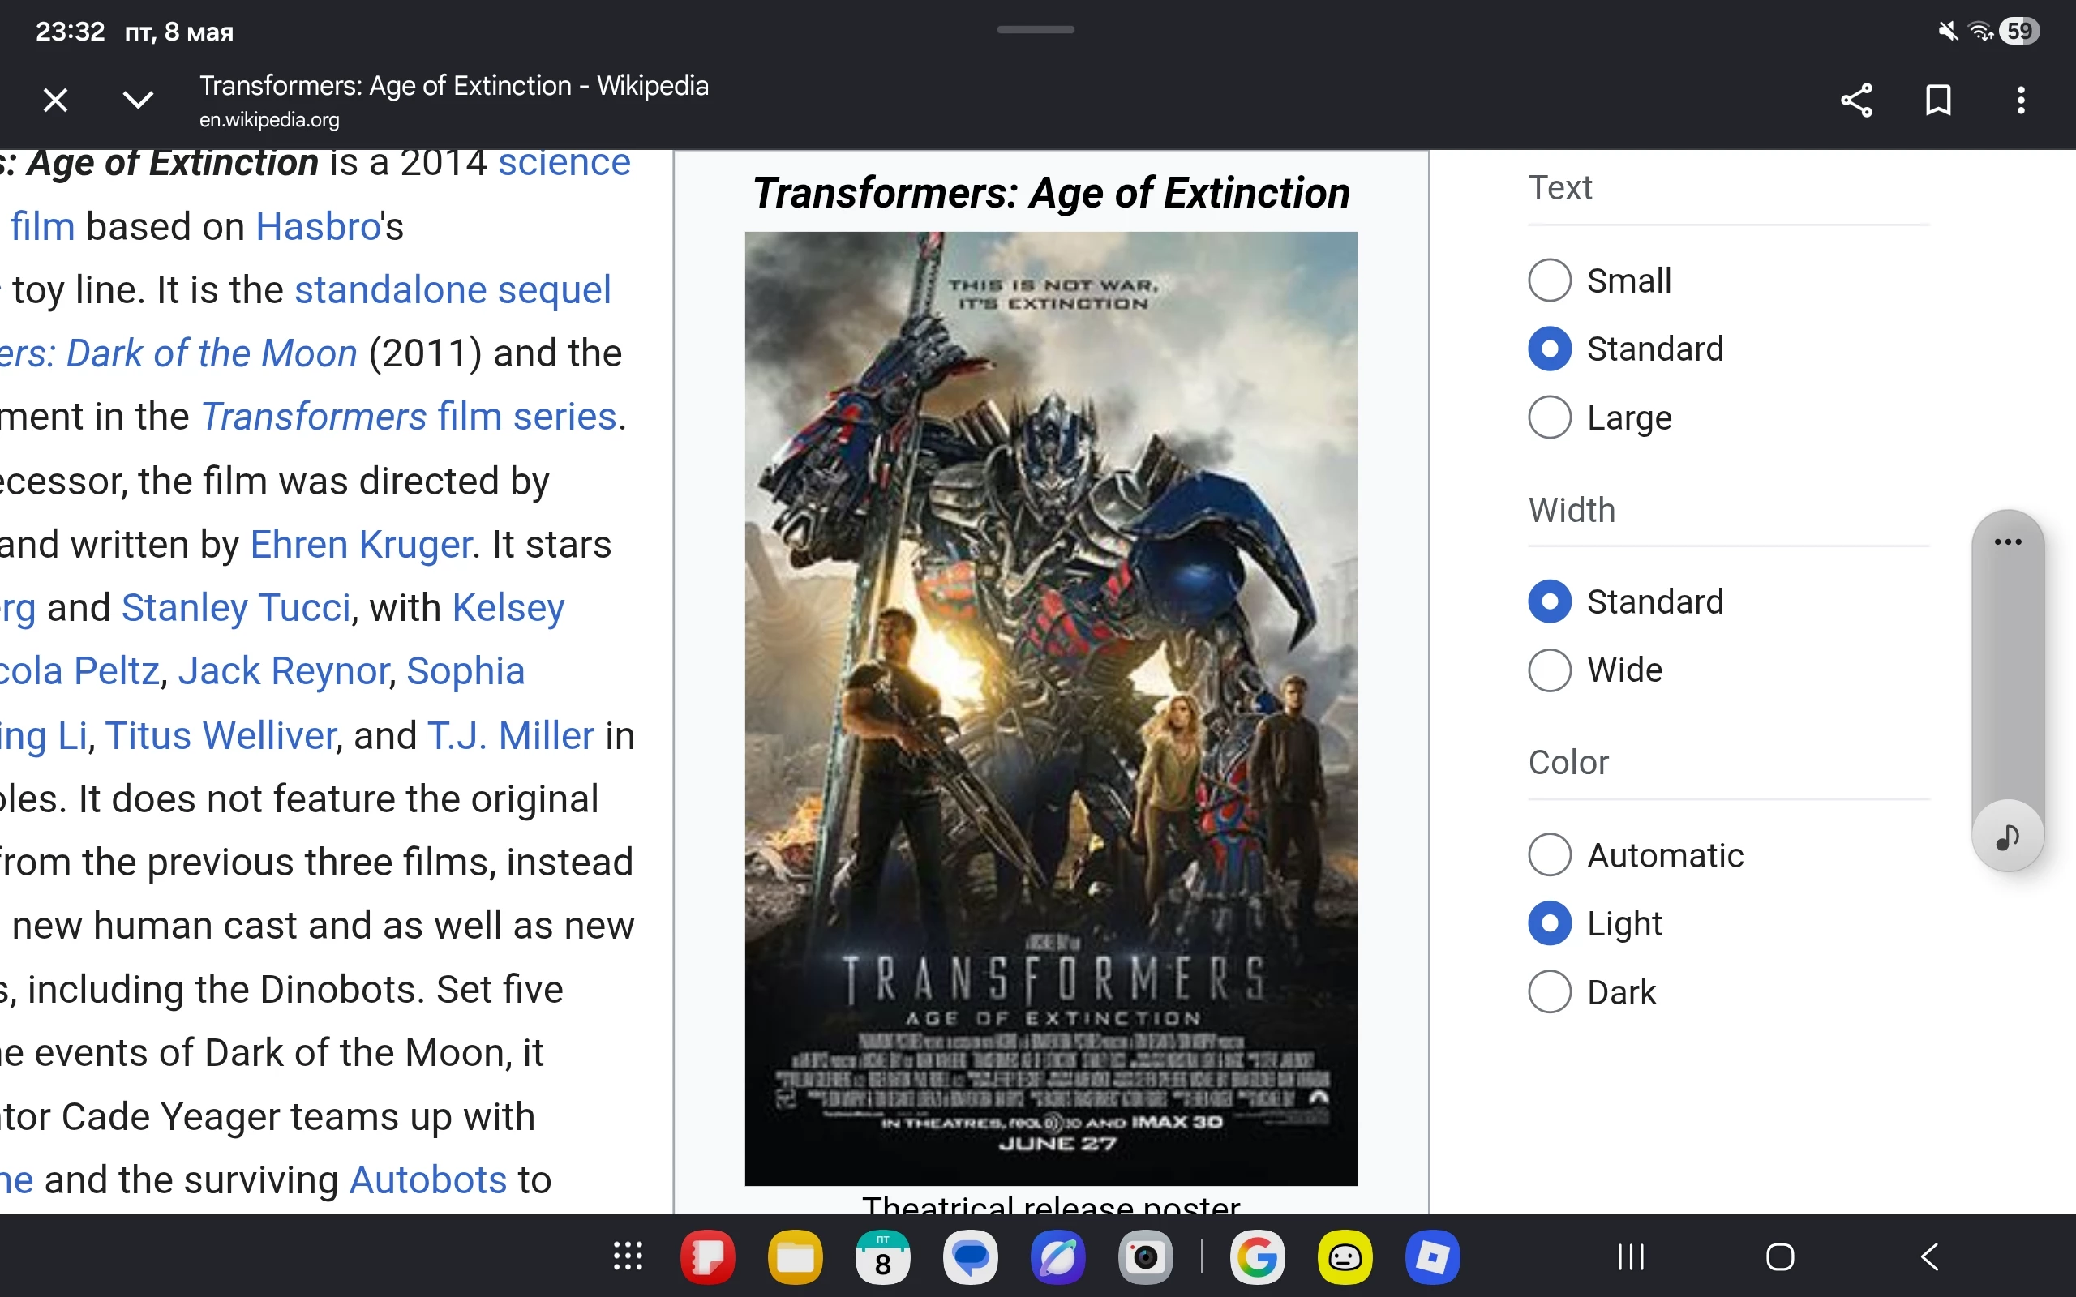Select Wide width option
The width and height of the screenshot is (2076, 1297).
pyautogui.click(x=1549, y=670)
